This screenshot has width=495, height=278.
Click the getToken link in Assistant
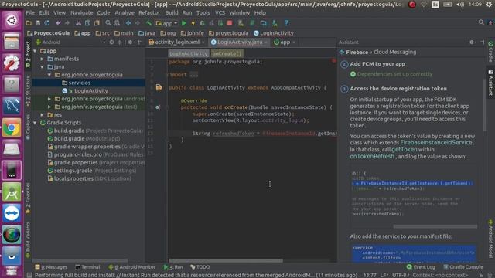tap(404, 149)
